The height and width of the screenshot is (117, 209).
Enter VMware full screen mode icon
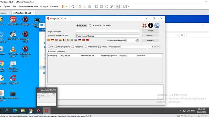click(106, 6)
